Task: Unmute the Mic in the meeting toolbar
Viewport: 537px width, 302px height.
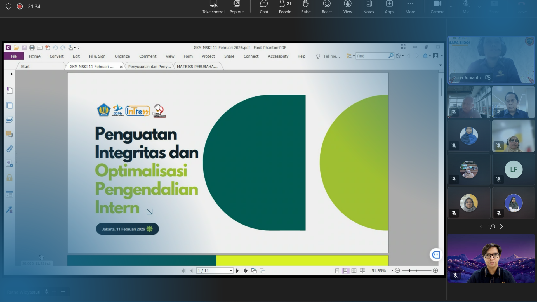Action: pos(466,7)
